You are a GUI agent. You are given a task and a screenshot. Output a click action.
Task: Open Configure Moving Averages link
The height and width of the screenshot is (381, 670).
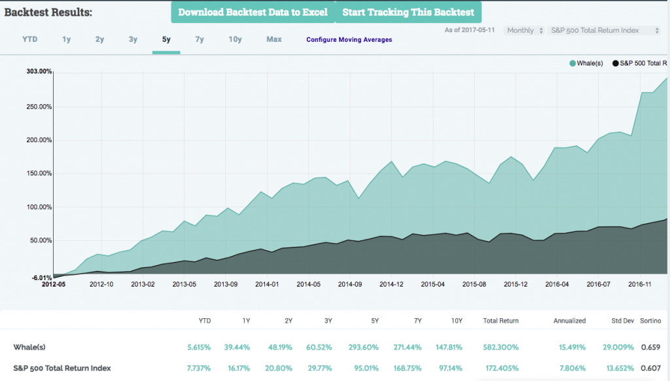pos(349,40)
